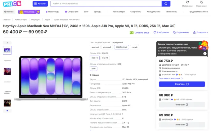
Task: Click UPSTORE24 store name
Action: pyautogui.click(x=168, y=119)
